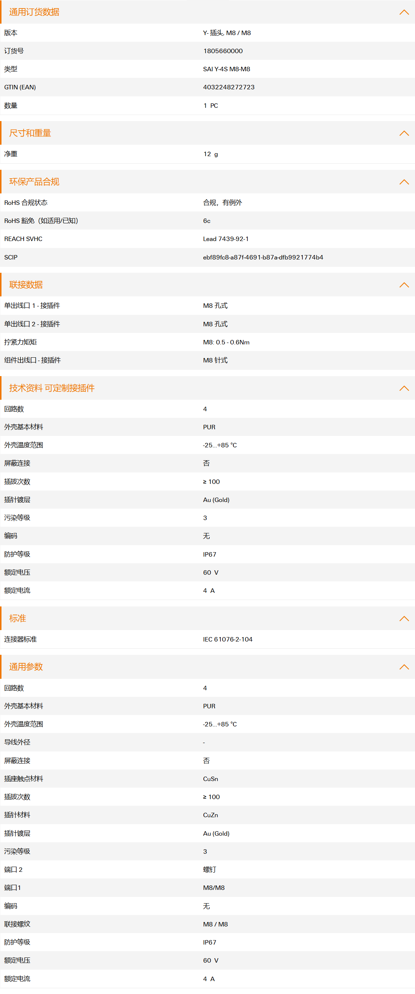This screenshot has height=994, width=415.
Task: Collapse the 通用参数 section chevron
Action: (x=404, y=667)
